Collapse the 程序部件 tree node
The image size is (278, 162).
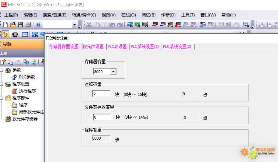1,98
